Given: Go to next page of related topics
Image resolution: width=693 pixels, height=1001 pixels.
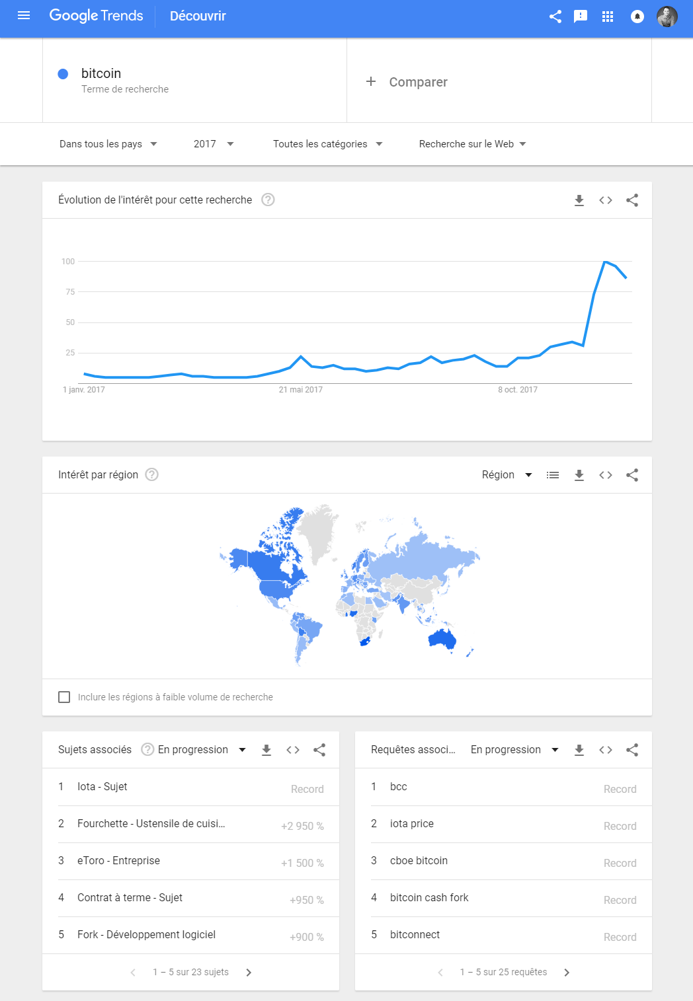Looking at the screenshot, I should click(x=249, y=972).
